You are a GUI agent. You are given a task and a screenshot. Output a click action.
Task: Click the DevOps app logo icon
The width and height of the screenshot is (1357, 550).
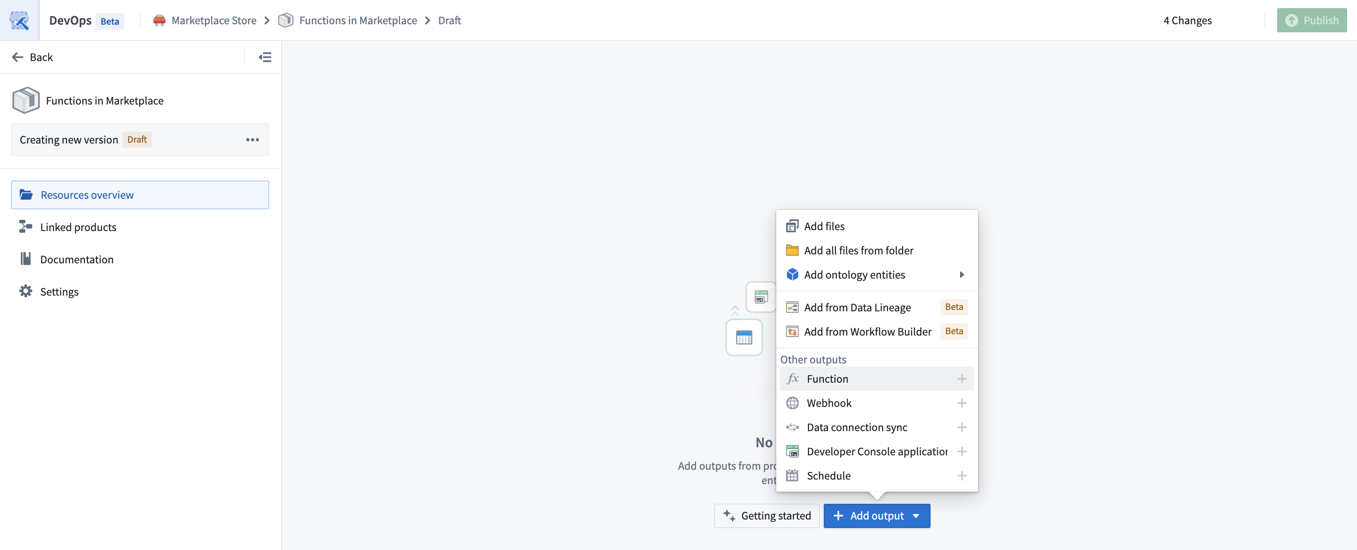19,21
